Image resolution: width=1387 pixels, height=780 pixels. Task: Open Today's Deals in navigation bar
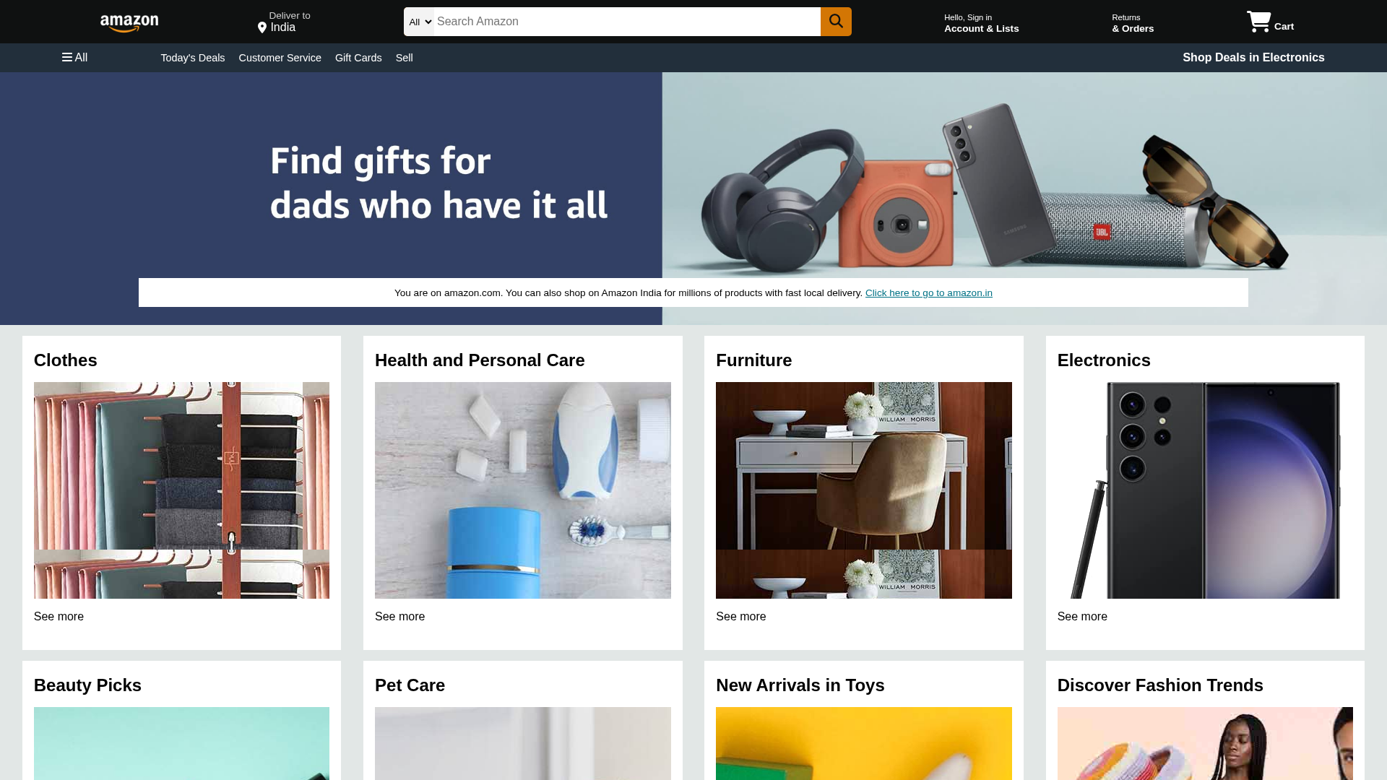point(192,58)
